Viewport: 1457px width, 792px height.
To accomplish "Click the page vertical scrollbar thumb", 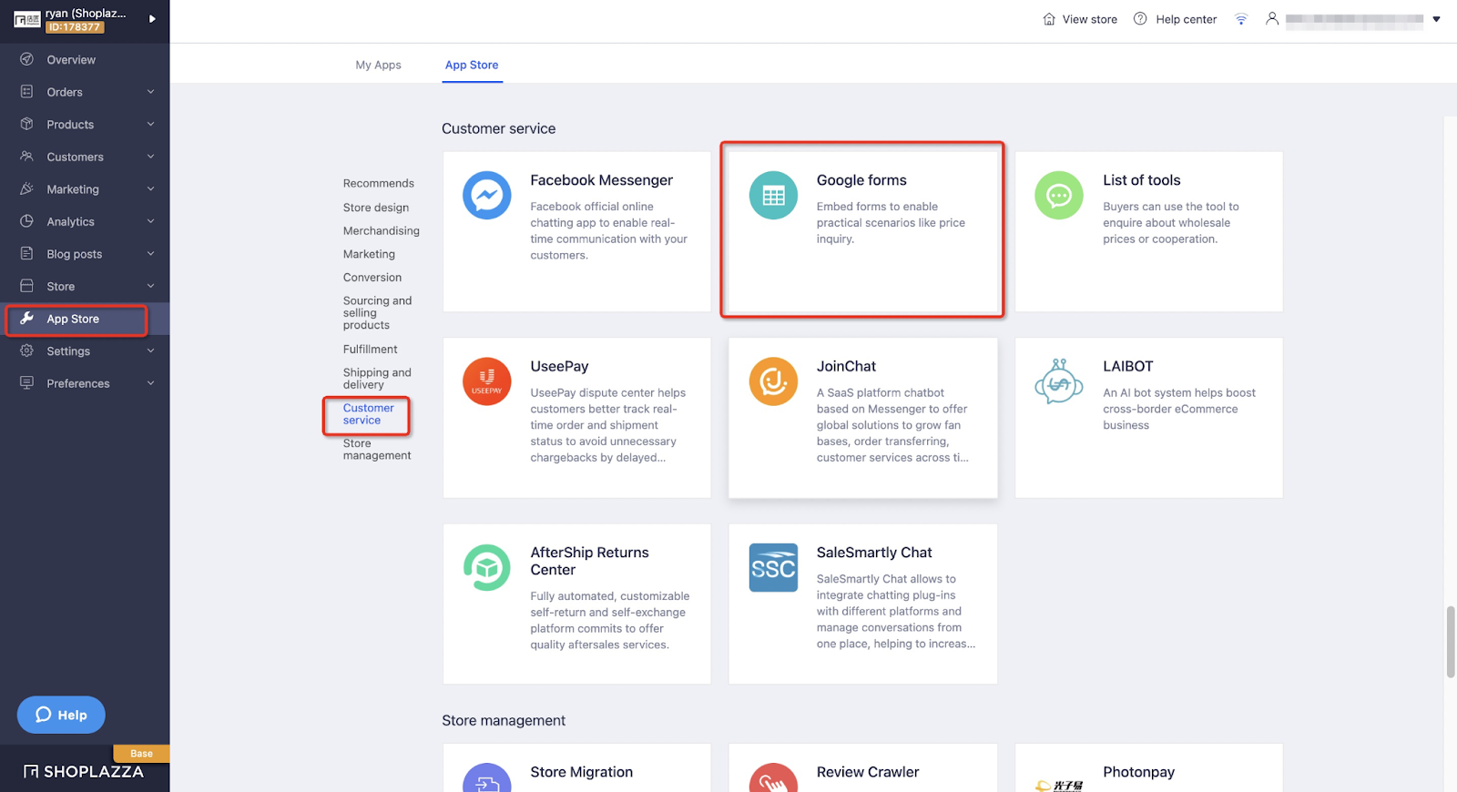I will click(1451, 642).
